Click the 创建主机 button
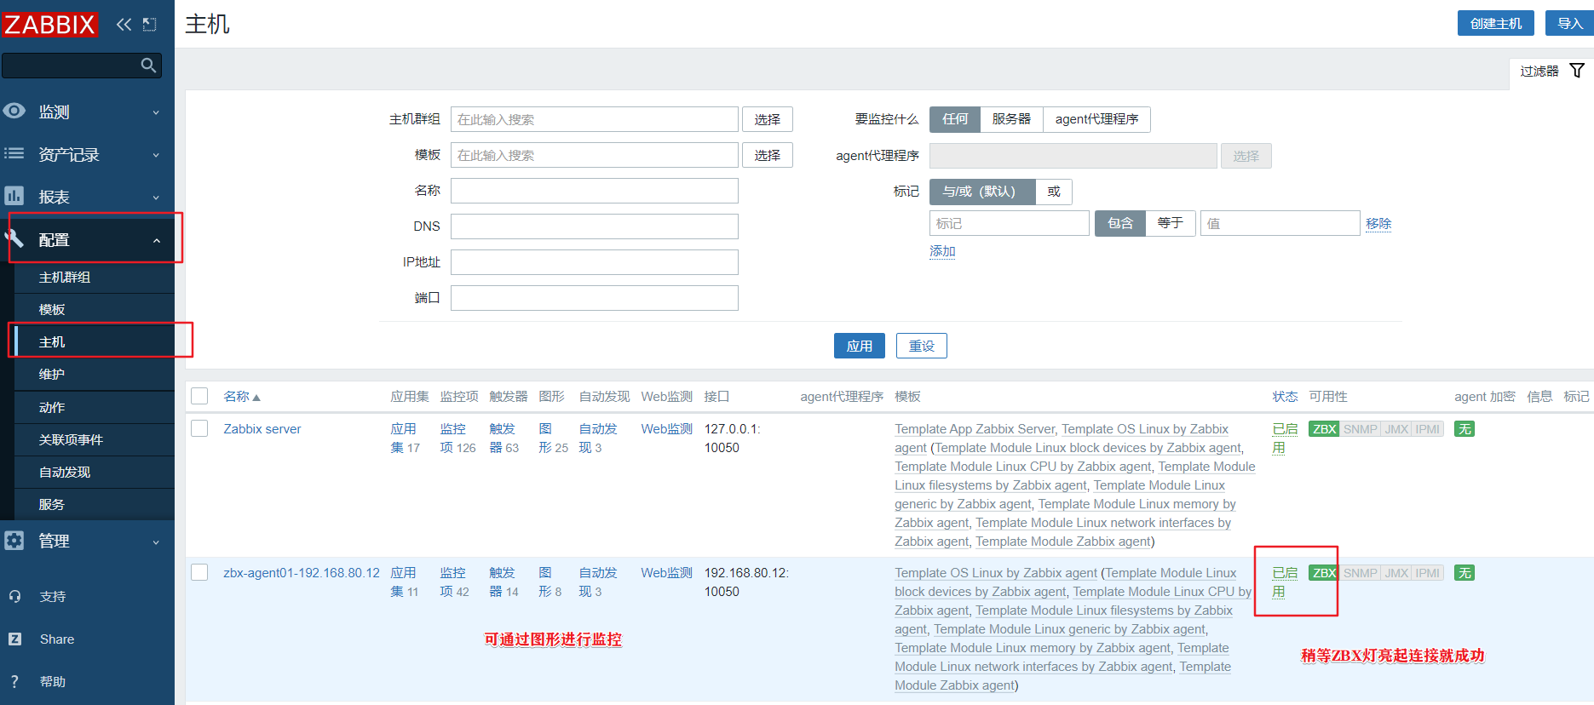 1496,23
